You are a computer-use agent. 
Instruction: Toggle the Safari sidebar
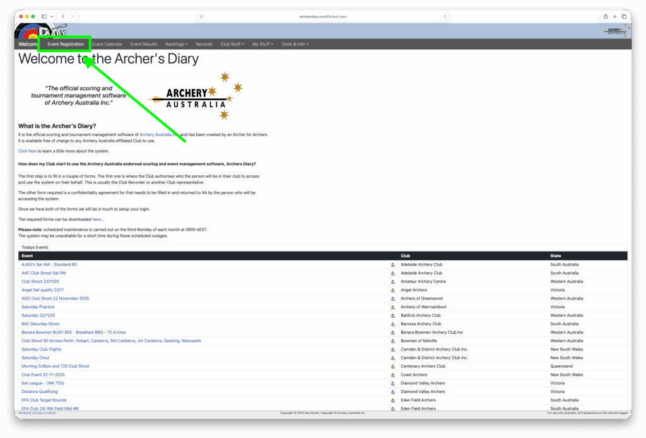click(44, 16)
